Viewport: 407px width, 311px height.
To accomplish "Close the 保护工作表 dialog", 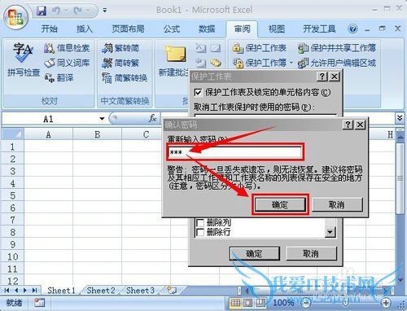I will pos(335,77).
